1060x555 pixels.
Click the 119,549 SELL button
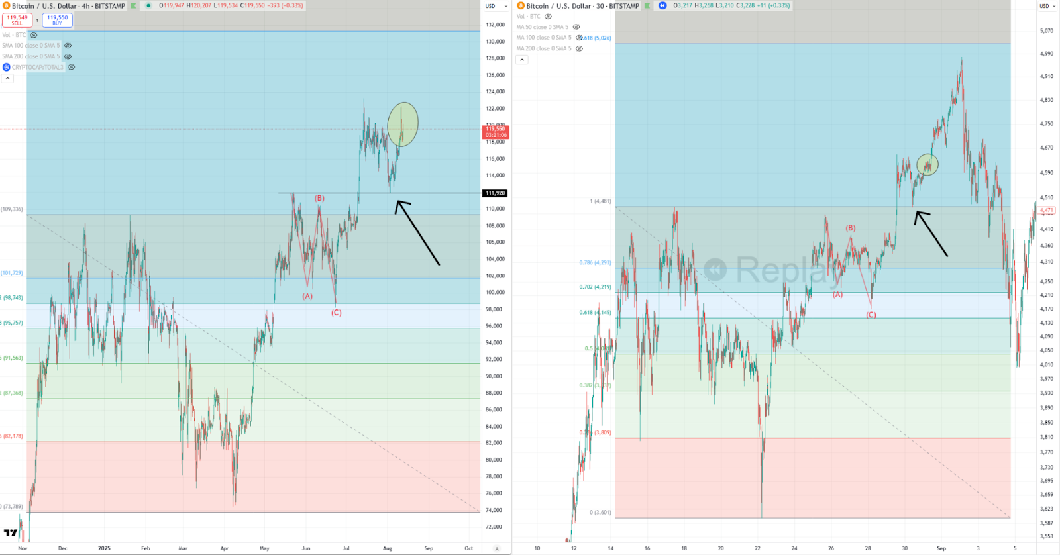tap(17, 20)
